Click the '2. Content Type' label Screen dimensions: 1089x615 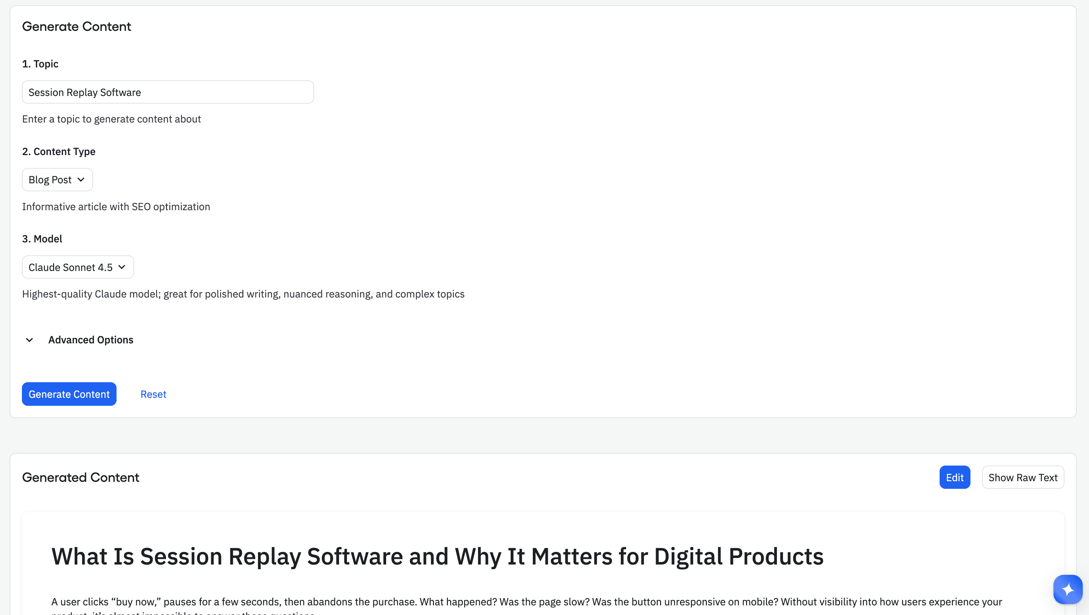59,151
